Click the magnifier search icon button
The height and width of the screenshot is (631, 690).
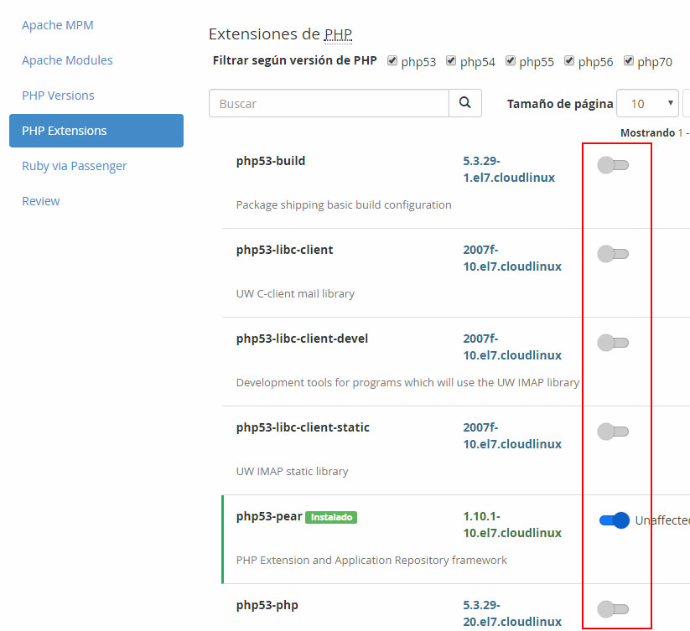(465, 103)
